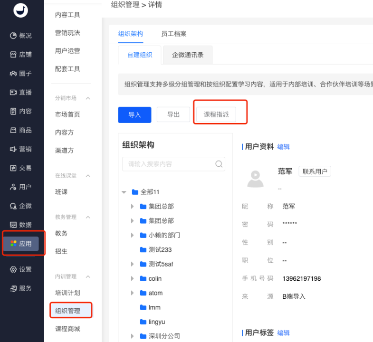The image size is (373, 342).
Task: Click the 概况 overview icon in sidebar
Action: click(13, 36)
